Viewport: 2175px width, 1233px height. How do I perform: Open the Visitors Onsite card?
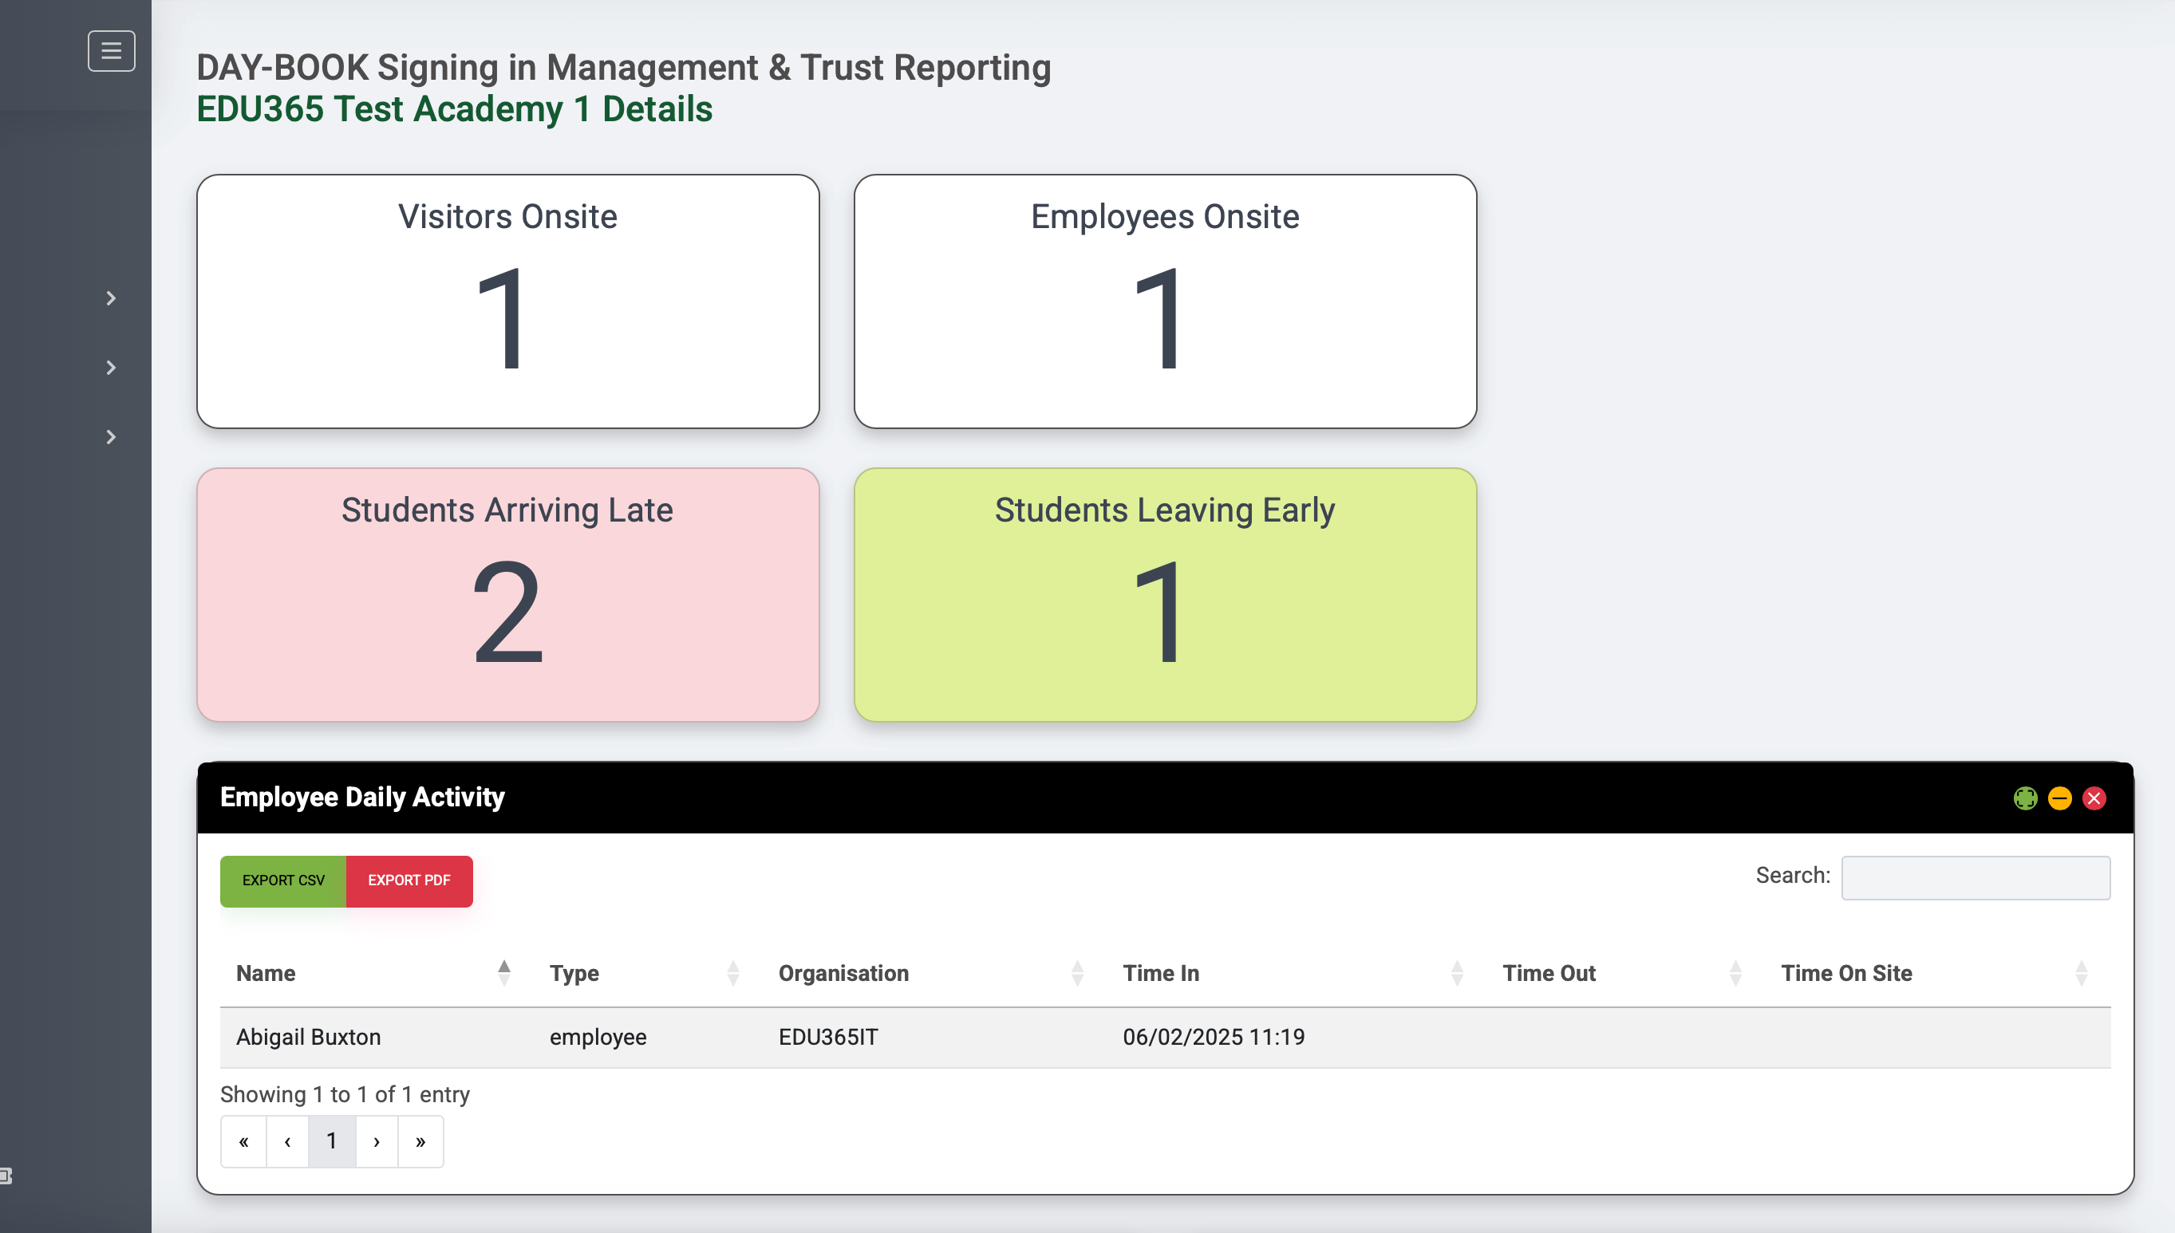508,301
